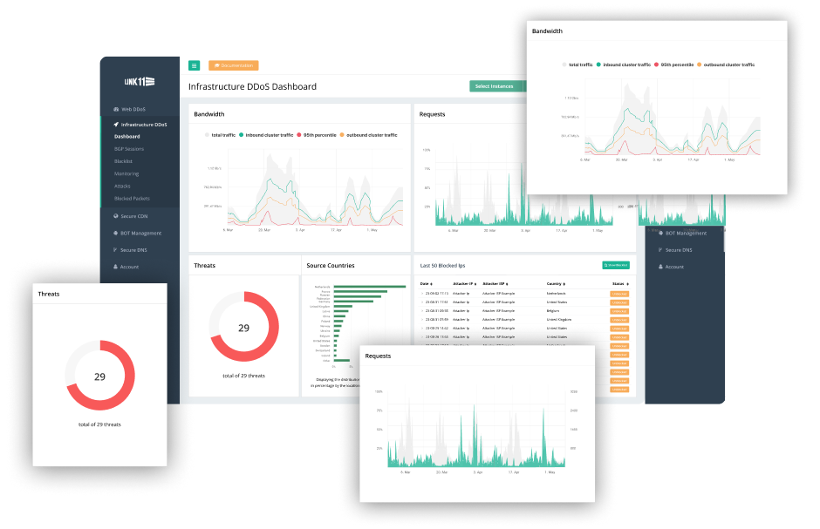Image resolution: width=820 pixels, height=529 pixels.
Task: Open the Select Instances dropdown
Action: tap(495, 86)
